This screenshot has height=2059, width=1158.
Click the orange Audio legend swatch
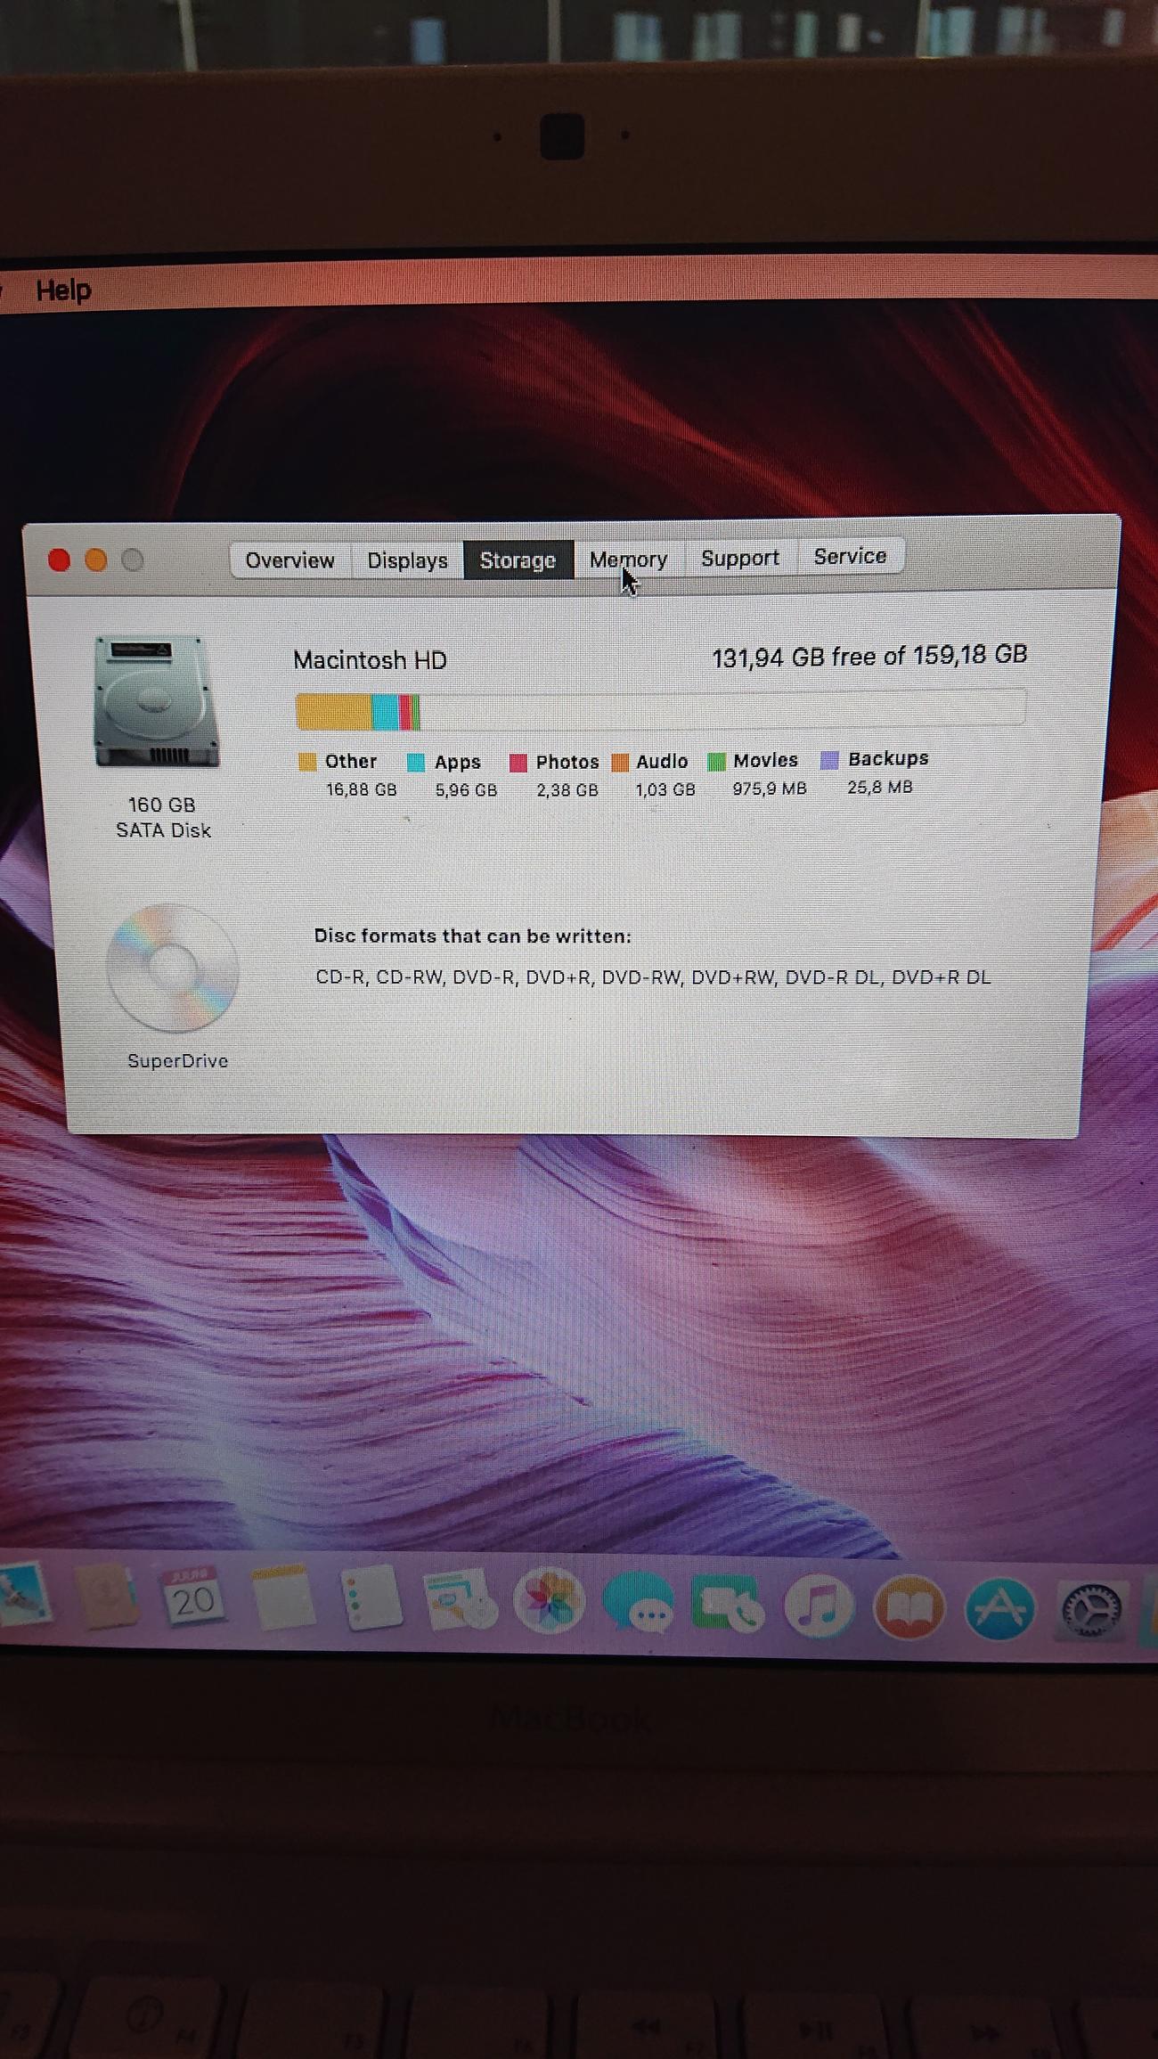point(621,762)
